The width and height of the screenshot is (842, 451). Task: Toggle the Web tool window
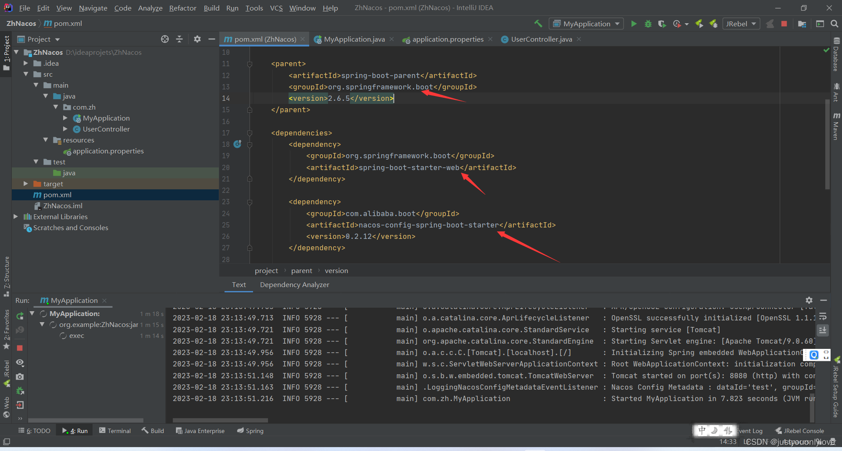pyautogui.click(x=6, y=407)
